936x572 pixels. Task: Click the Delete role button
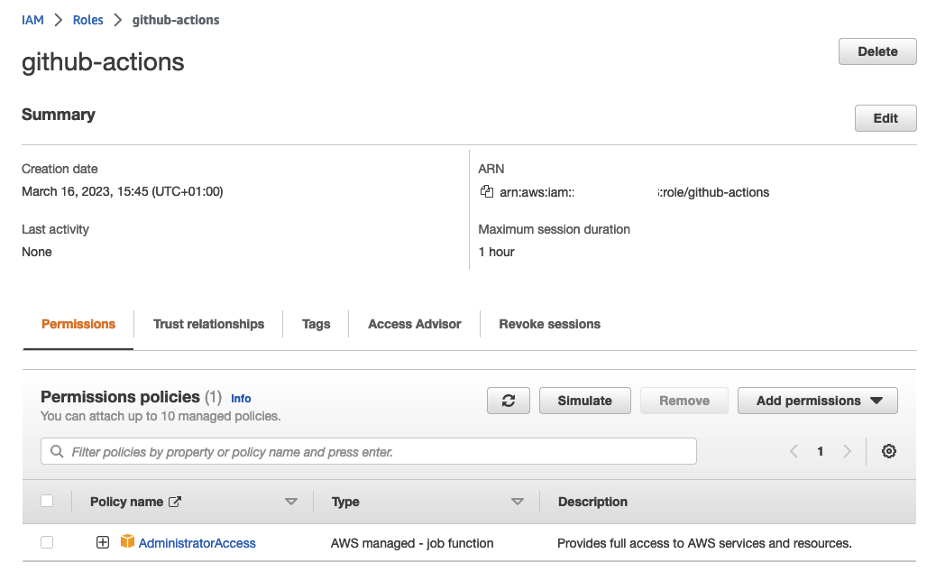coord(877,51)
